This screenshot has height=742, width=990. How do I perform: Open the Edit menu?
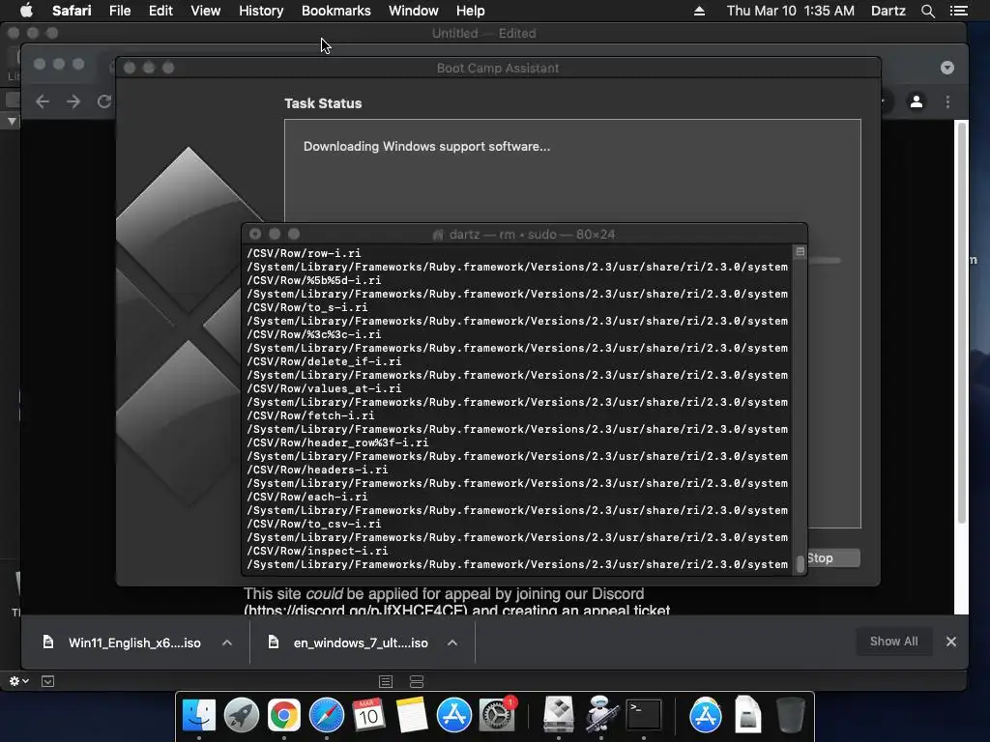point(160,11)
